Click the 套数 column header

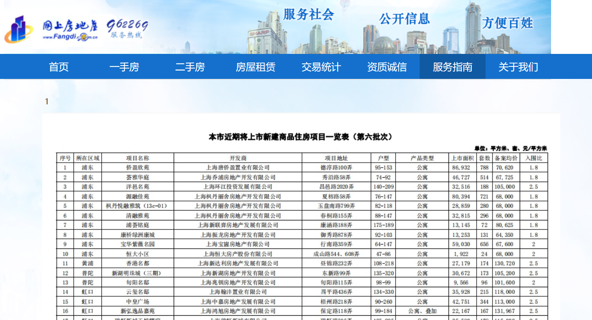485,158
